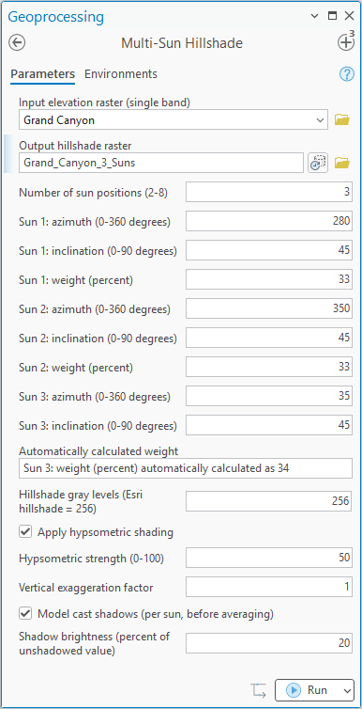The width and height of the screenshot is (362, 709).
Task: Edit the Output hillshade raster field
Action: point(161,163)
